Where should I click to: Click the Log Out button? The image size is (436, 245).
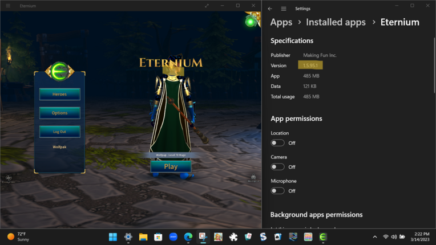[59, 132]
